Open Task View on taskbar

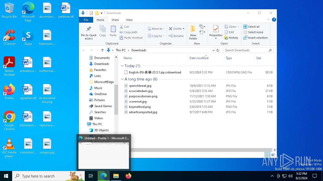click(91, 176)
